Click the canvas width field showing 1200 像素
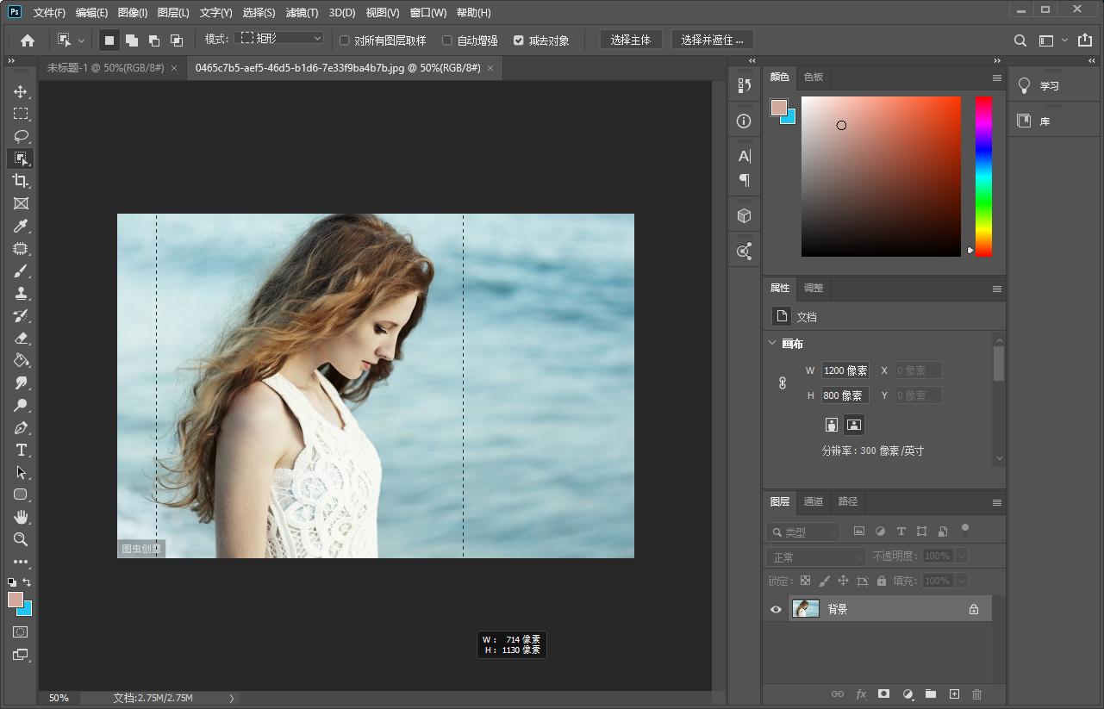 tap(844, 370)
